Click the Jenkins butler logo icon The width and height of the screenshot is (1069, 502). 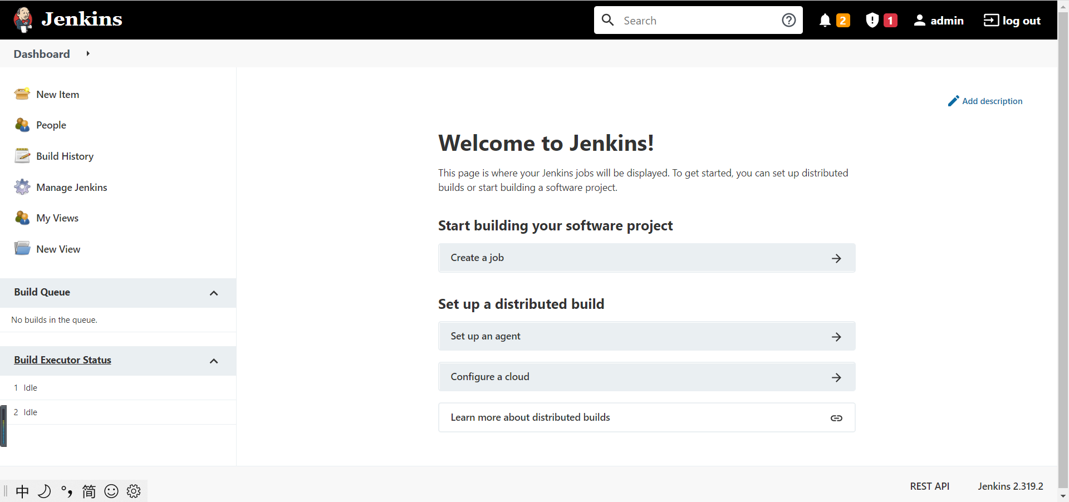(x=23, y=20)
